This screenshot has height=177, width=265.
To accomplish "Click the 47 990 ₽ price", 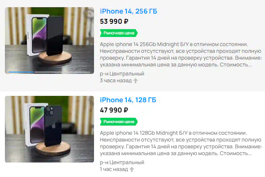I will (x=114, y=110).
